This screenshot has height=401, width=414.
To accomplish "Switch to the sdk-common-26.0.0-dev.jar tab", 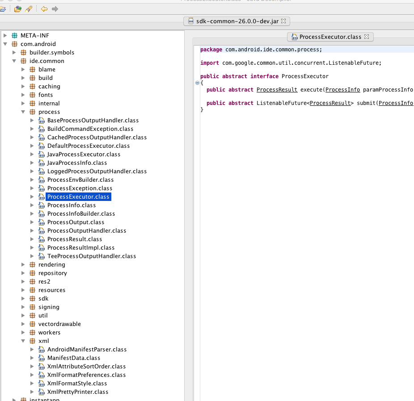I will (237, 21).
